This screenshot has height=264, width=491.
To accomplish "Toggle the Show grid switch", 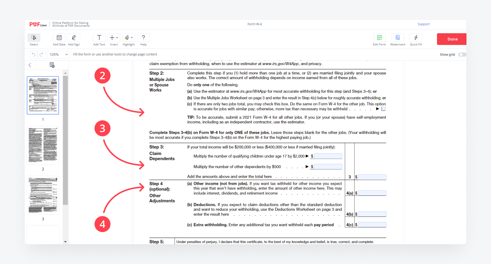I will tap(462, 55).
